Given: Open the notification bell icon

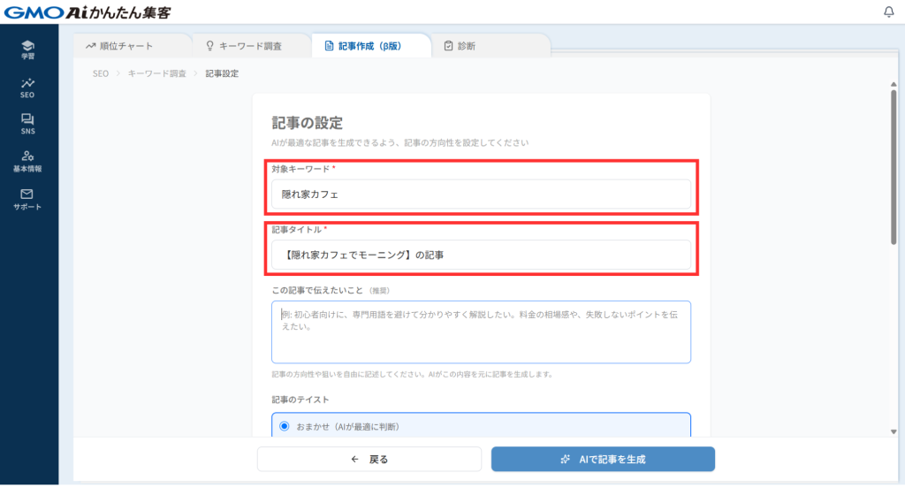Looking at the screenshot, I should tap(888, 11).
